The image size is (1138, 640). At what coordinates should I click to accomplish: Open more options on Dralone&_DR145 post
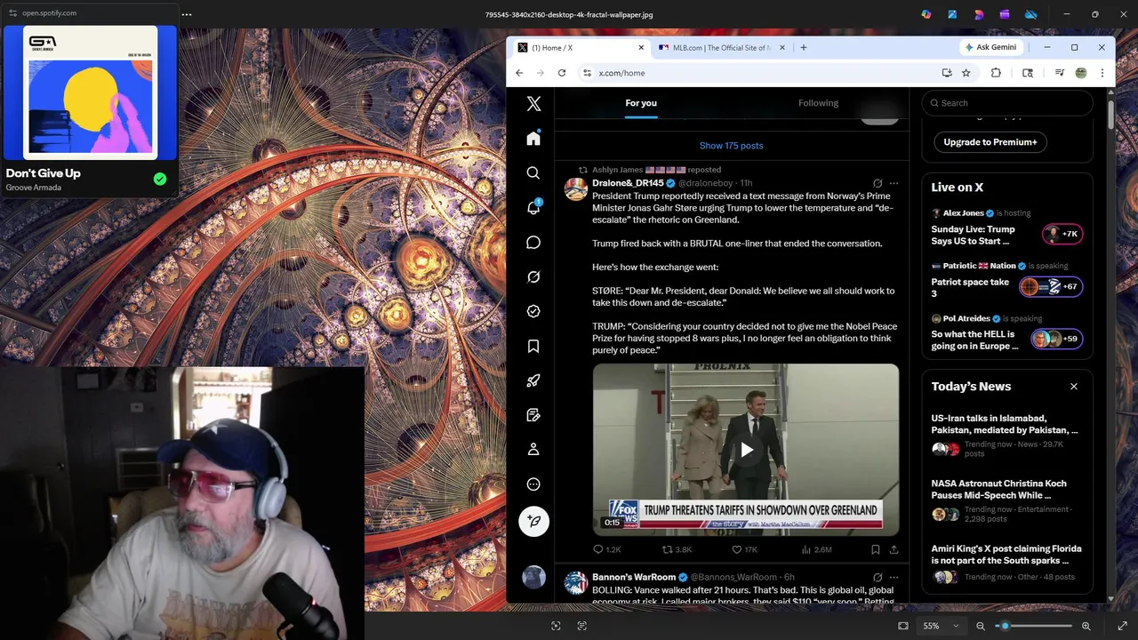click(x=894, y=183)
